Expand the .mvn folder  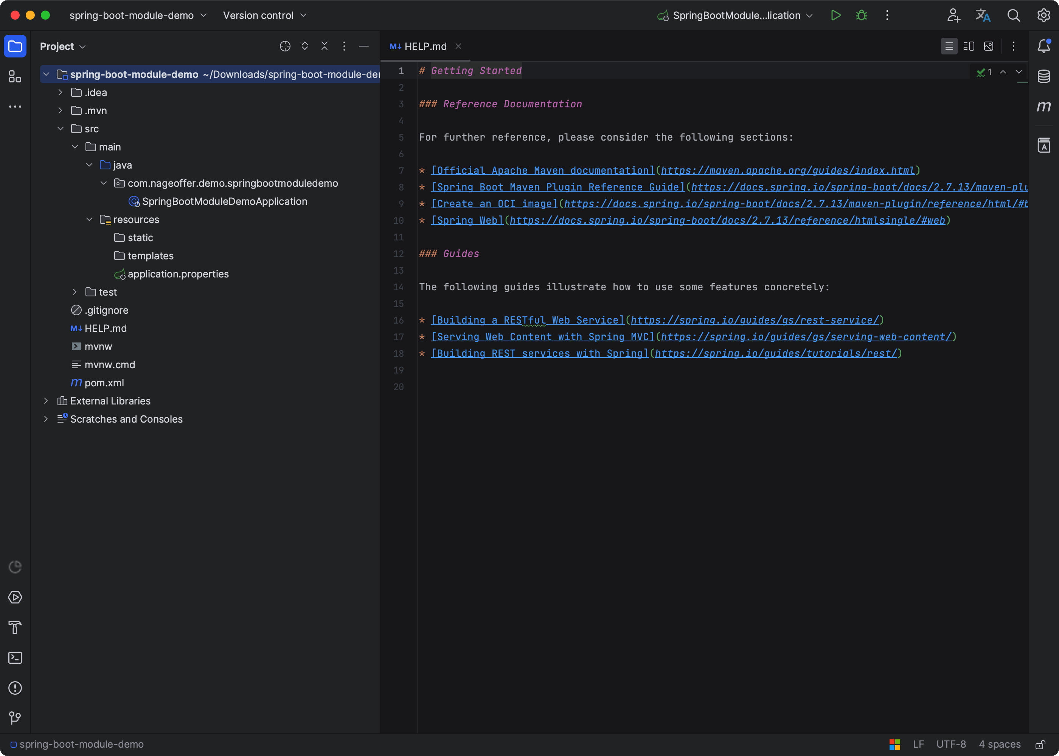tap(61, 110)
